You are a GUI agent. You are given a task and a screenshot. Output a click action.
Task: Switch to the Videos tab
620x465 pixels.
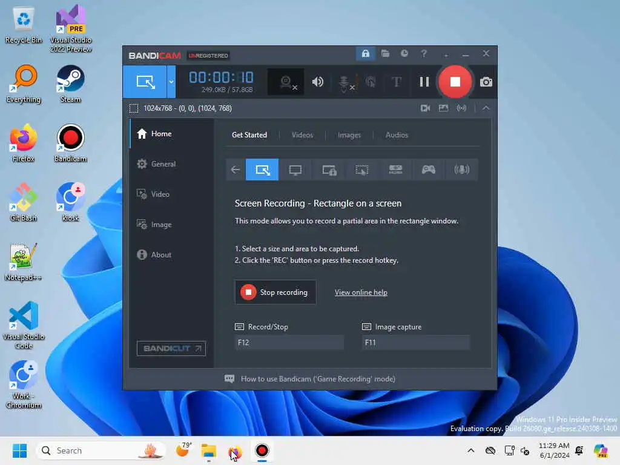[303, 135]
